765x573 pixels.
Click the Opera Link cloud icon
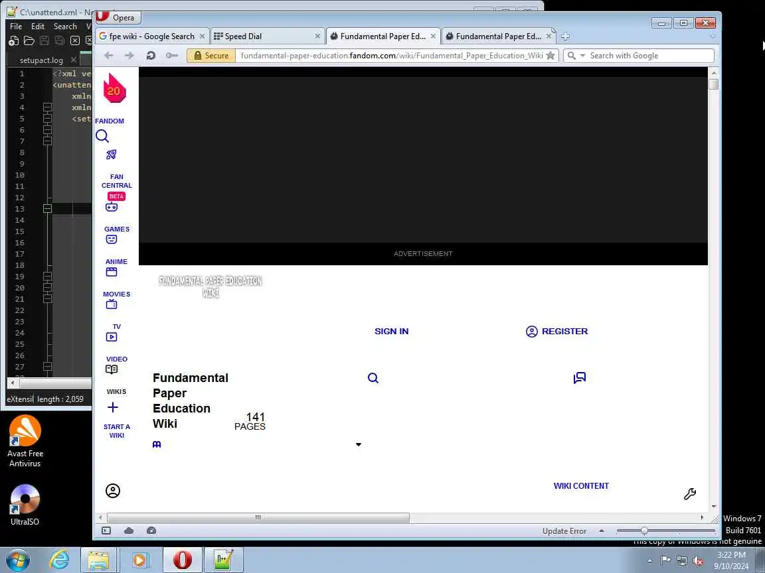coord(129,531)
